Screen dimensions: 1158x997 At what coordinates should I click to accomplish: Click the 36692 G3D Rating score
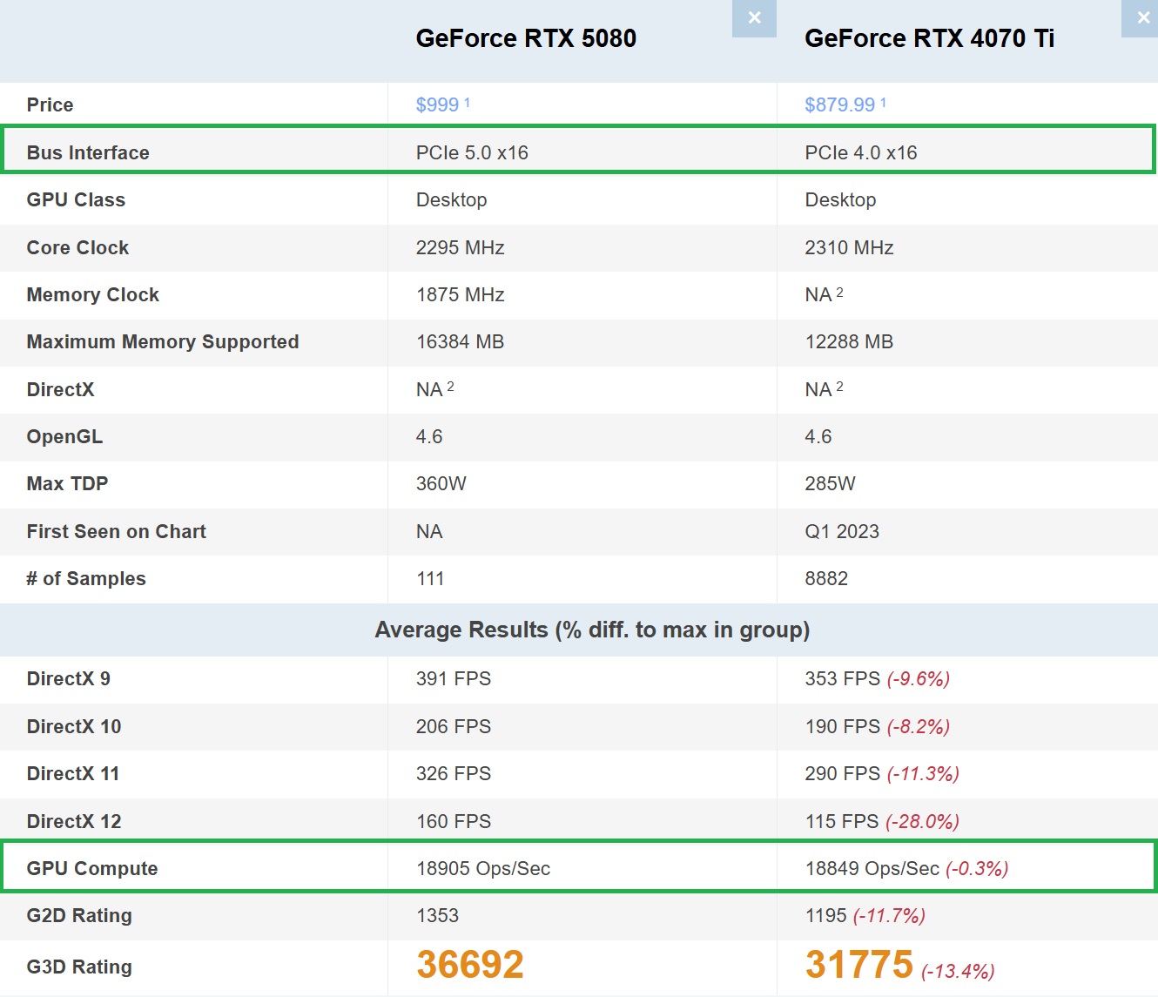(470, 964)
